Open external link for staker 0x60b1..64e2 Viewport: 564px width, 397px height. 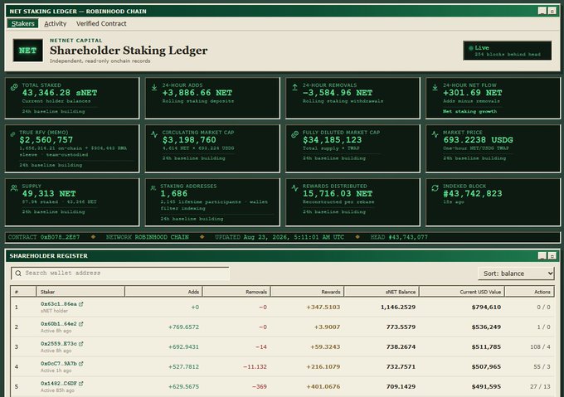(x=81, y=324)
